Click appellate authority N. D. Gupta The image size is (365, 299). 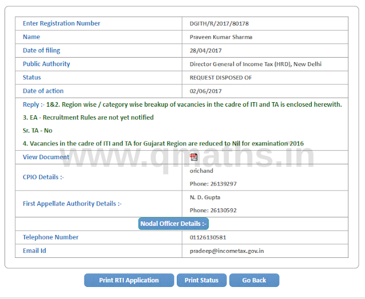pyautogui.click(x=205, y=197)
